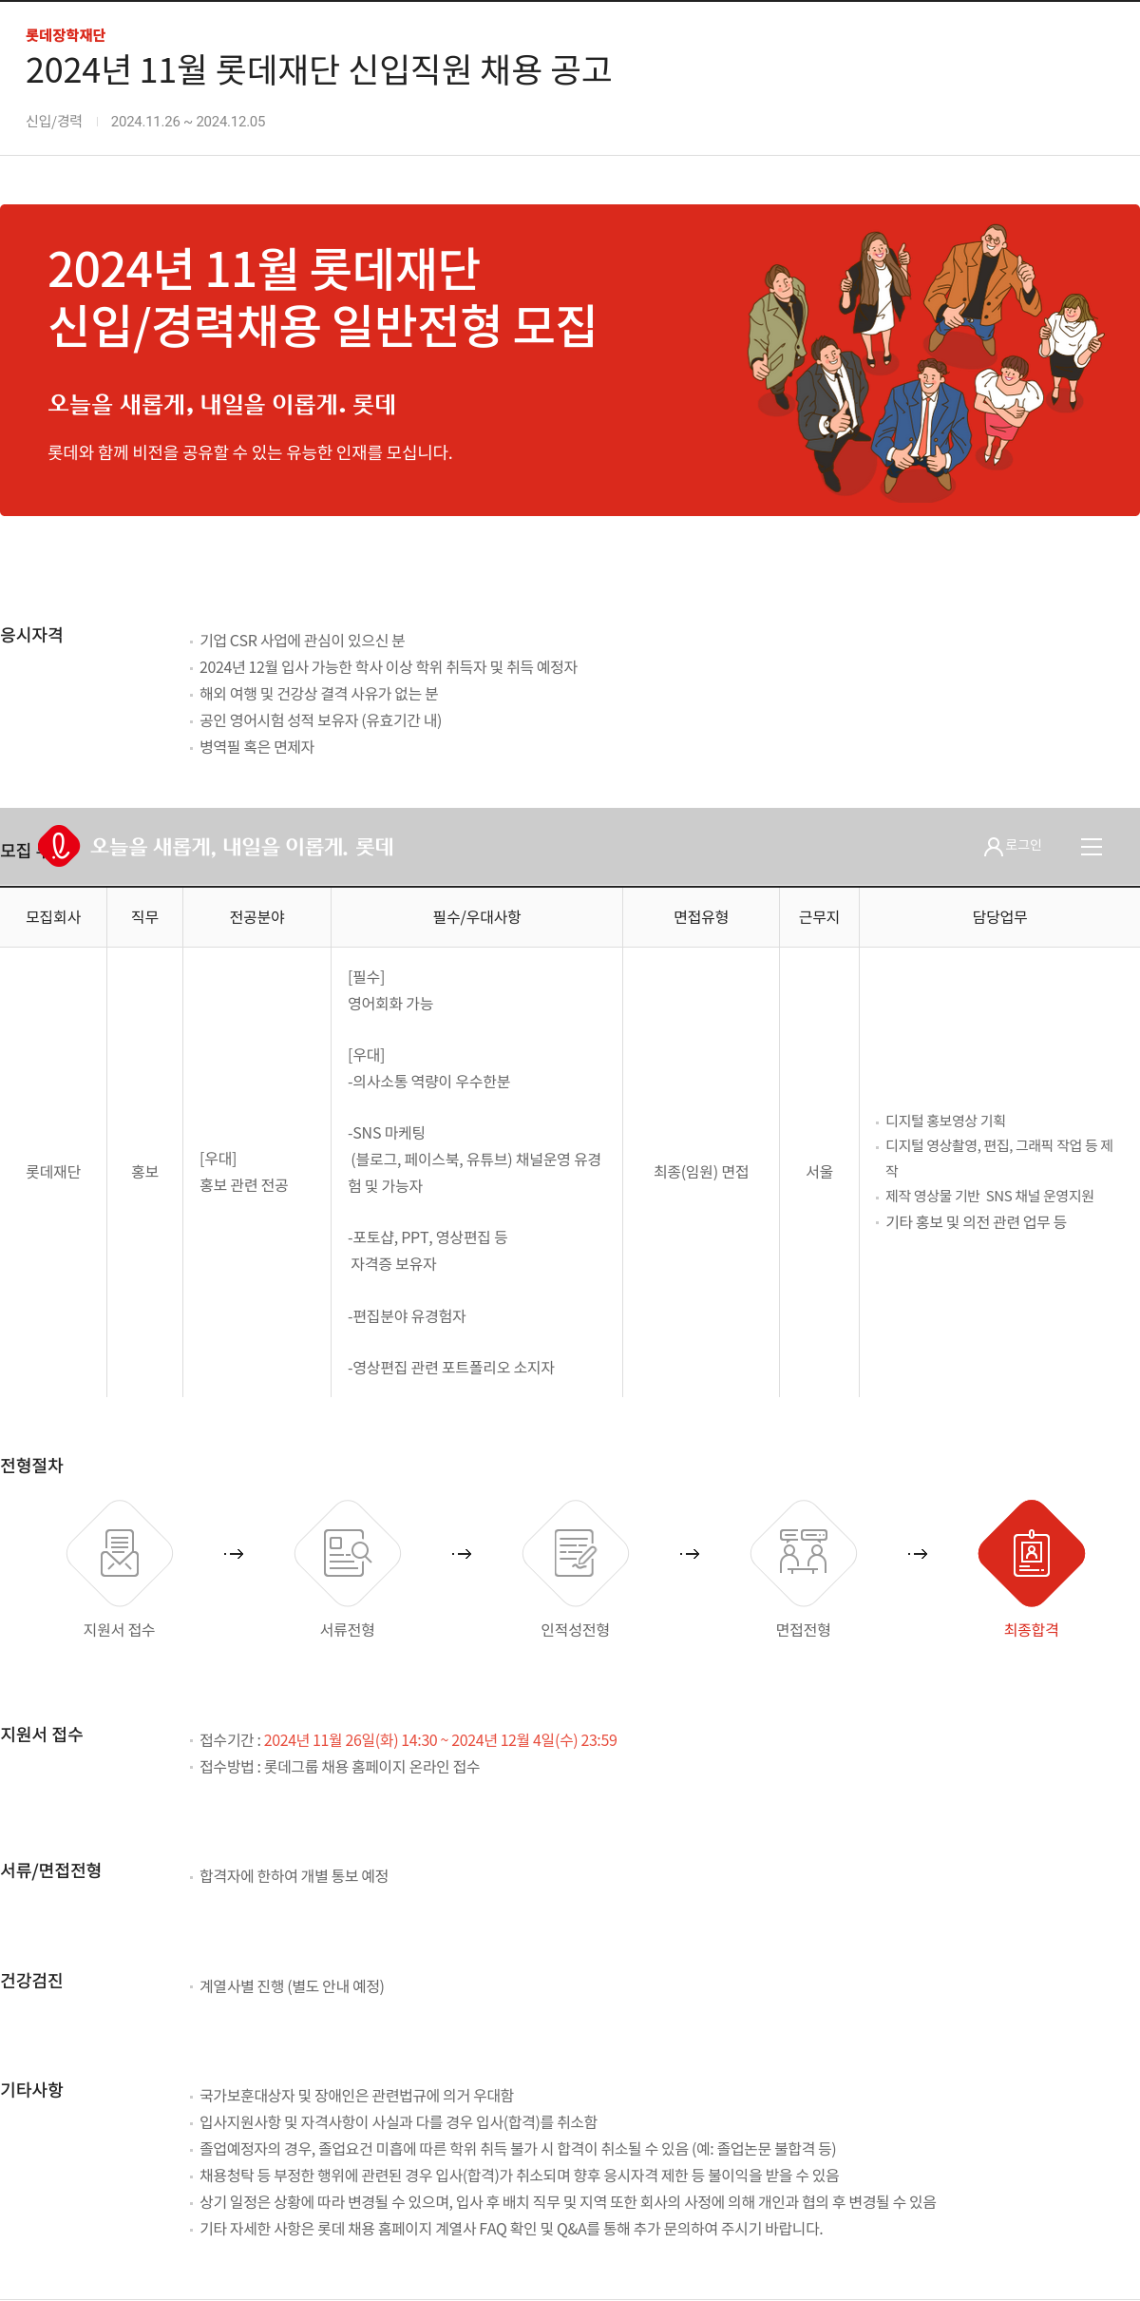This screenshot has height=2301, width=1140.
Task: Click the 면접전형 interview people icon
Action: 804,1553
